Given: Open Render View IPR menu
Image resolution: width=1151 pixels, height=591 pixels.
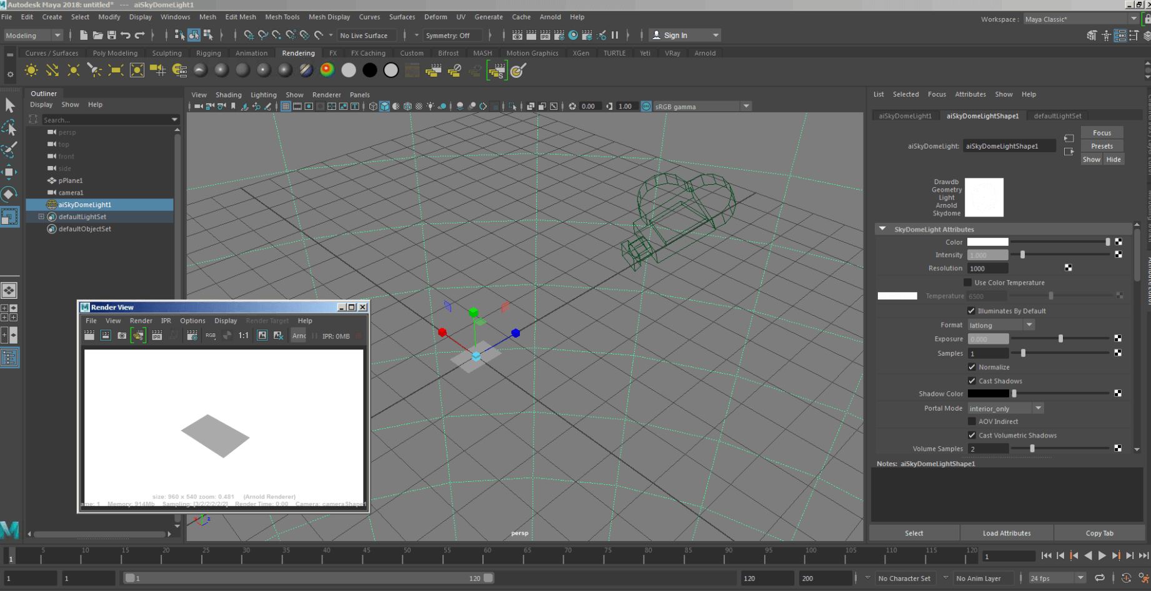Looking at the screenshot, I should (166, 321).
